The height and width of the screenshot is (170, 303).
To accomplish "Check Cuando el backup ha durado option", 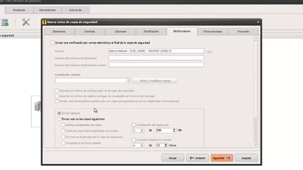I will point(134,140).
